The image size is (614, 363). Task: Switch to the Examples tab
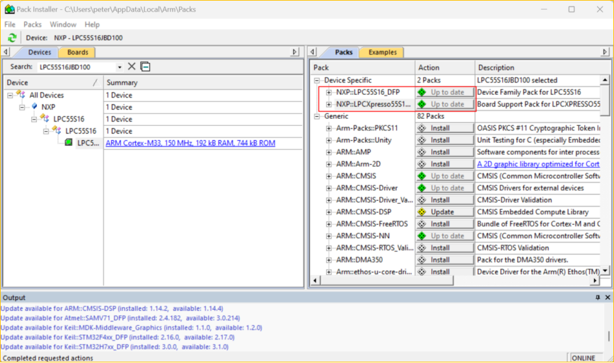[382, 52]
